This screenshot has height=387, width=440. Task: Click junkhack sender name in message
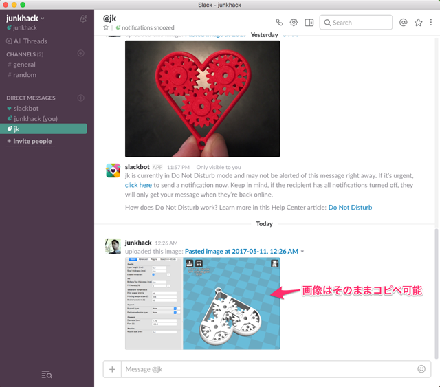(x=138, y=243)
